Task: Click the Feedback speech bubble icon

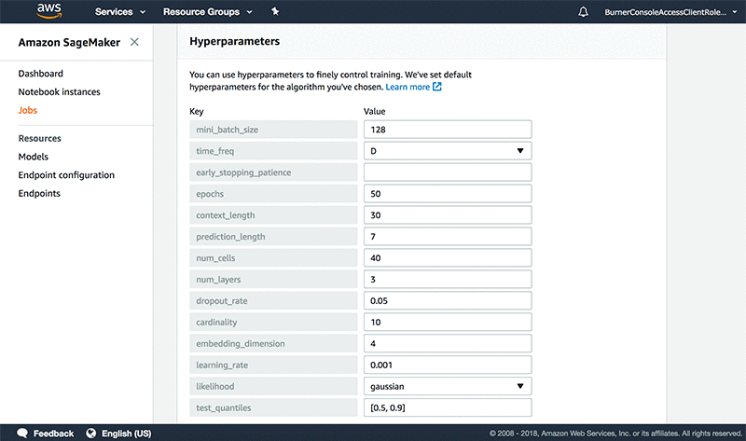Action: pos(22,433)
